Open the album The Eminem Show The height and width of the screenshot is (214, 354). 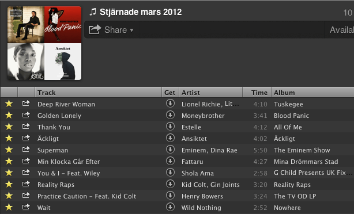(302, 150)
